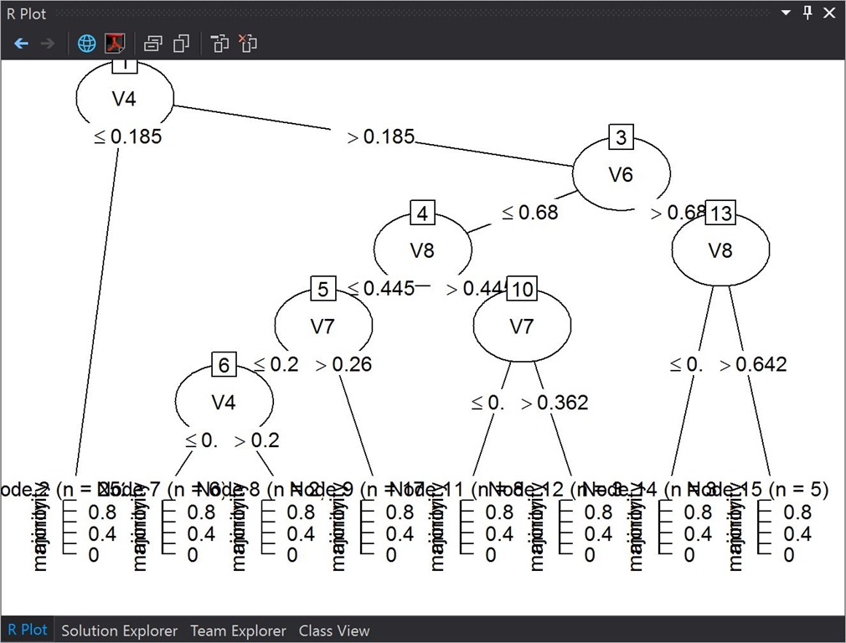Screen dimensions: 846x643
Task: Click the copy as metafile icon
Action: click(181, 44)
